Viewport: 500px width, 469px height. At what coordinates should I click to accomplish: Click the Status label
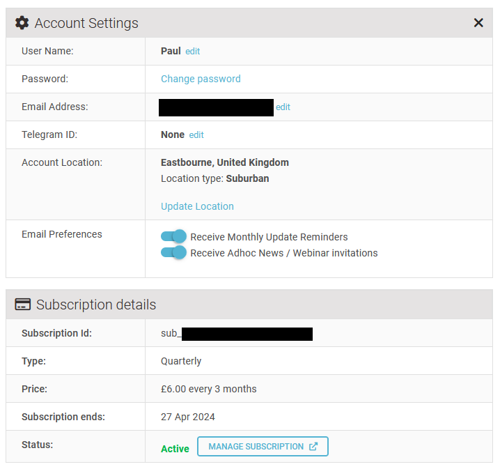click(x=38, y=445)
